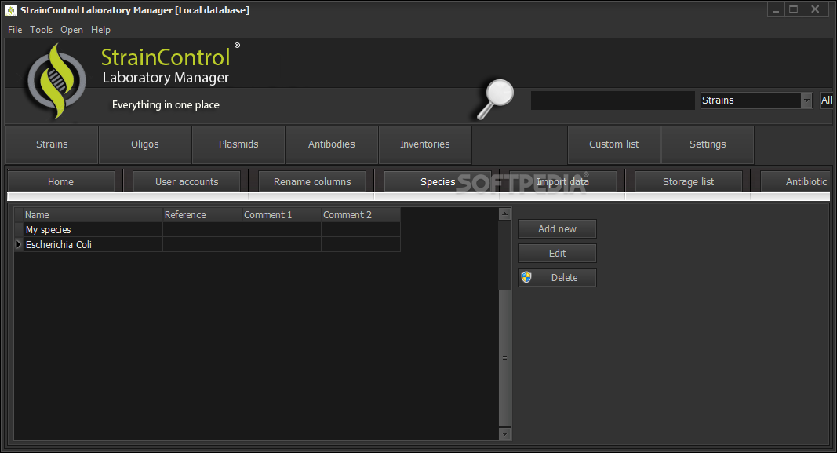Viewport: 837px width, 453px height.
Task: Click the Comment 2 column header
Action: coord(361,215)
